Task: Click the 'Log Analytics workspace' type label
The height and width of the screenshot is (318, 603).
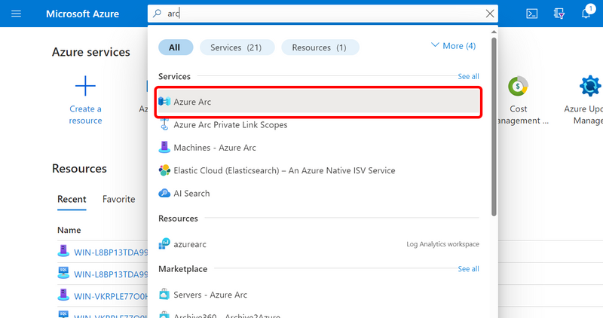Action: tap(442, 244)
